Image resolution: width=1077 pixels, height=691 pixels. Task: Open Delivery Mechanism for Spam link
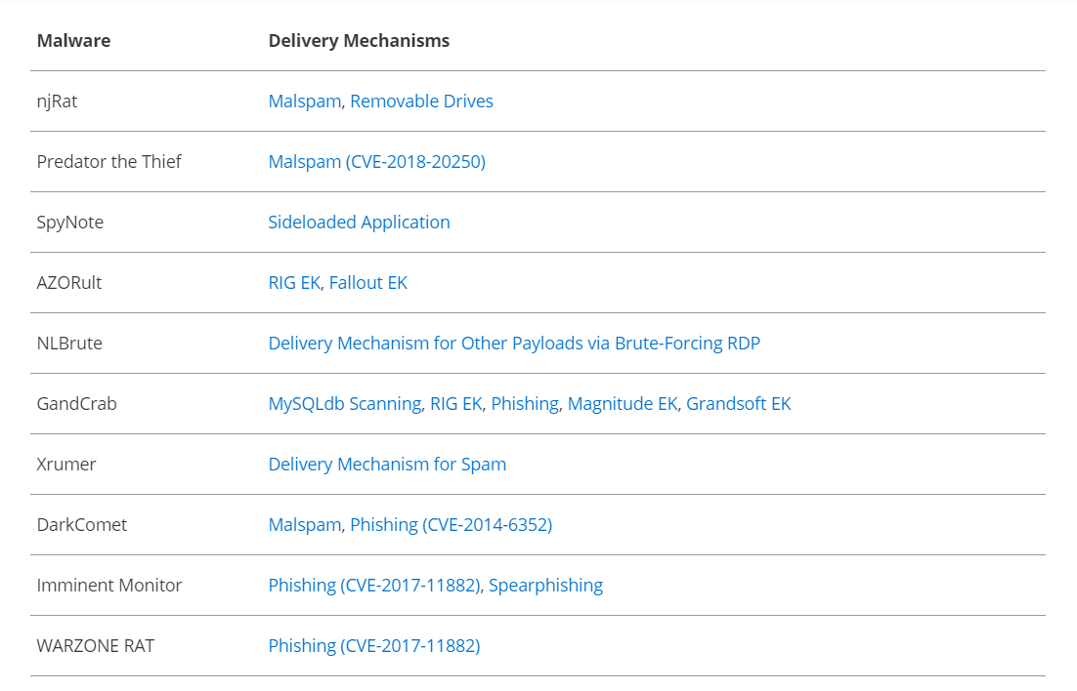click(x=387, y=465)
